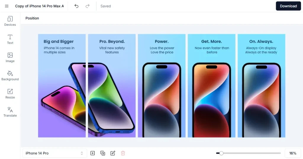Click the project title 'Copy of iPhone 14 Pro Max A'
The width and height of the screenshot is (303, 159).
[x=39, y=6]
